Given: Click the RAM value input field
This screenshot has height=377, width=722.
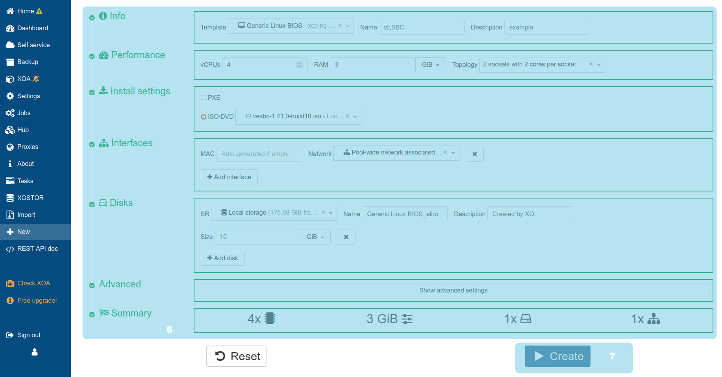Looking at the screenshot, I should tap(373, 65).
